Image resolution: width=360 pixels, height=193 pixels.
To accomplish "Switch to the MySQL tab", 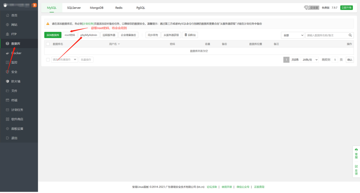I will coord(52,8).
